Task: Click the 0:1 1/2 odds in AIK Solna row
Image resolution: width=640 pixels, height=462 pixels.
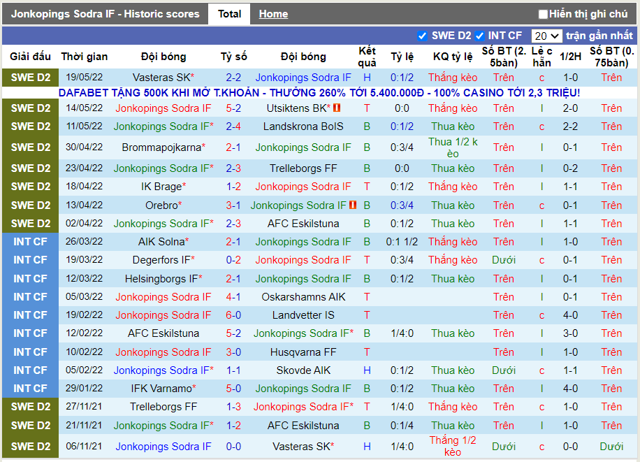Action: click(x=402, y=242)
